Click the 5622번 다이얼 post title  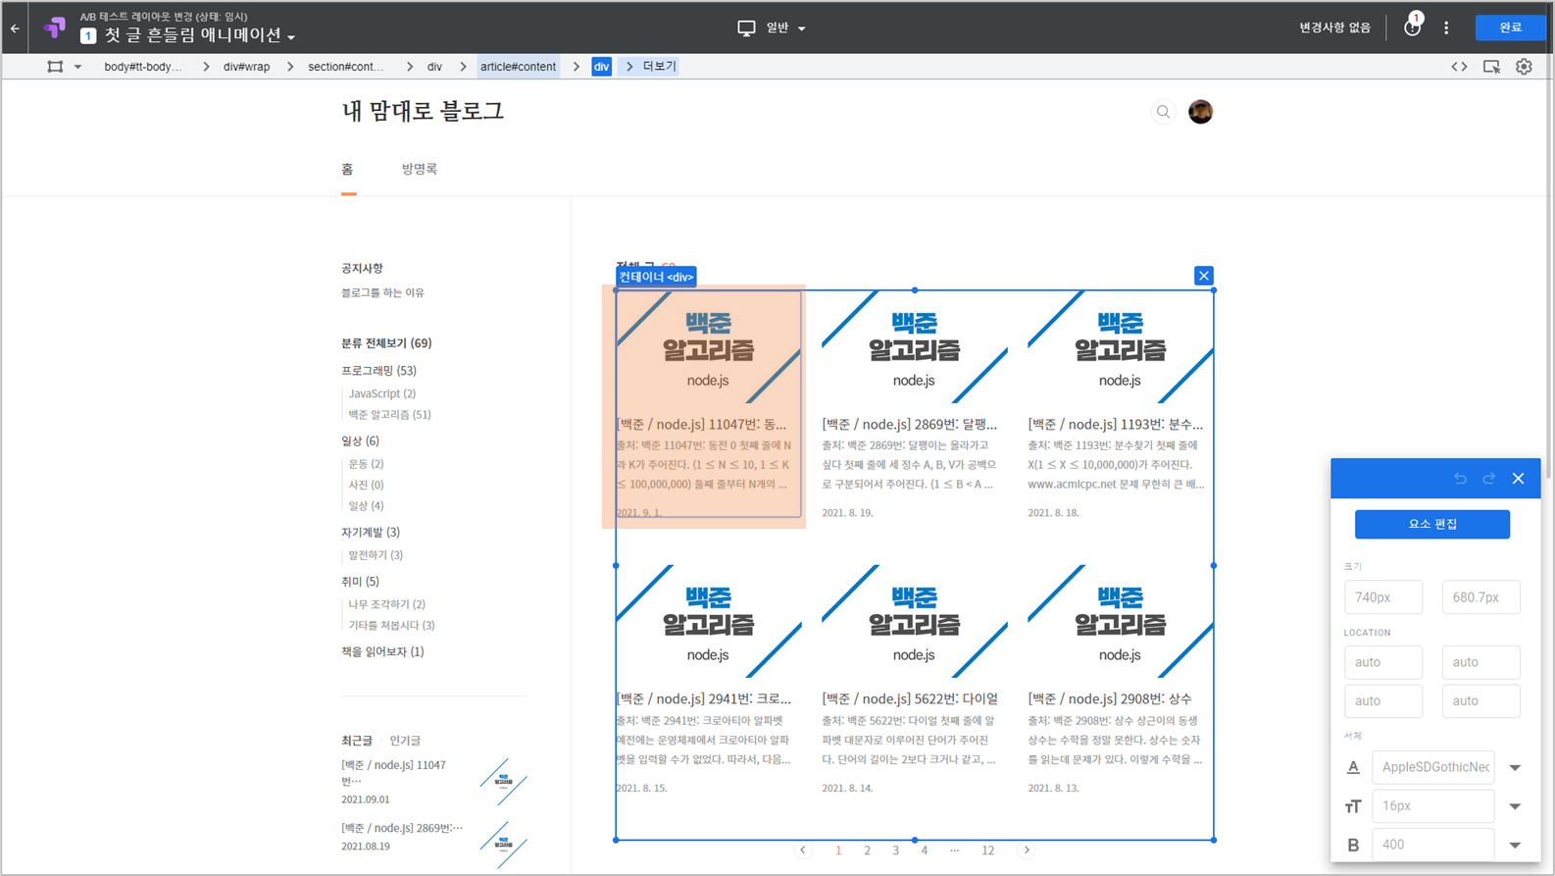pyautogui.click(x=910, y=699)
